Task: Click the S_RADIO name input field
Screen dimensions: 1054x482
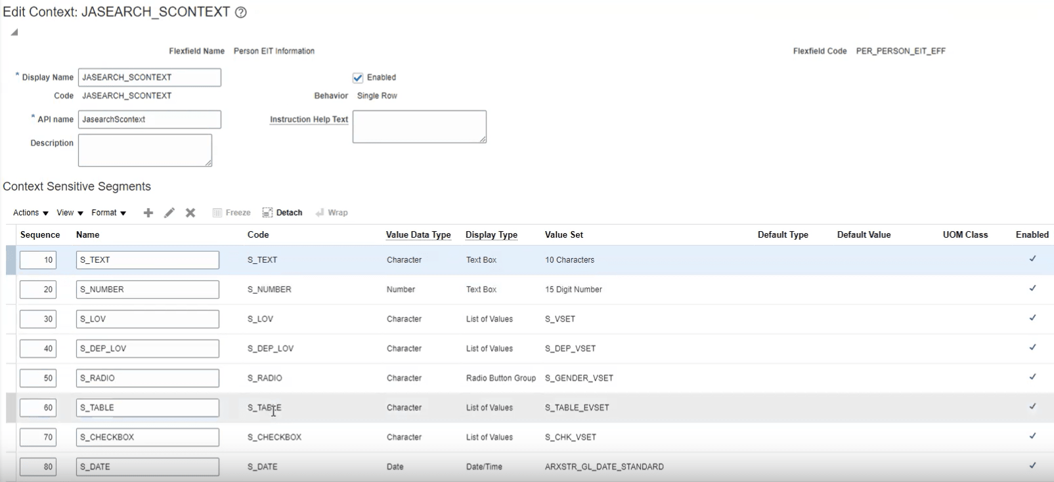Action: [x=148, y=378]
